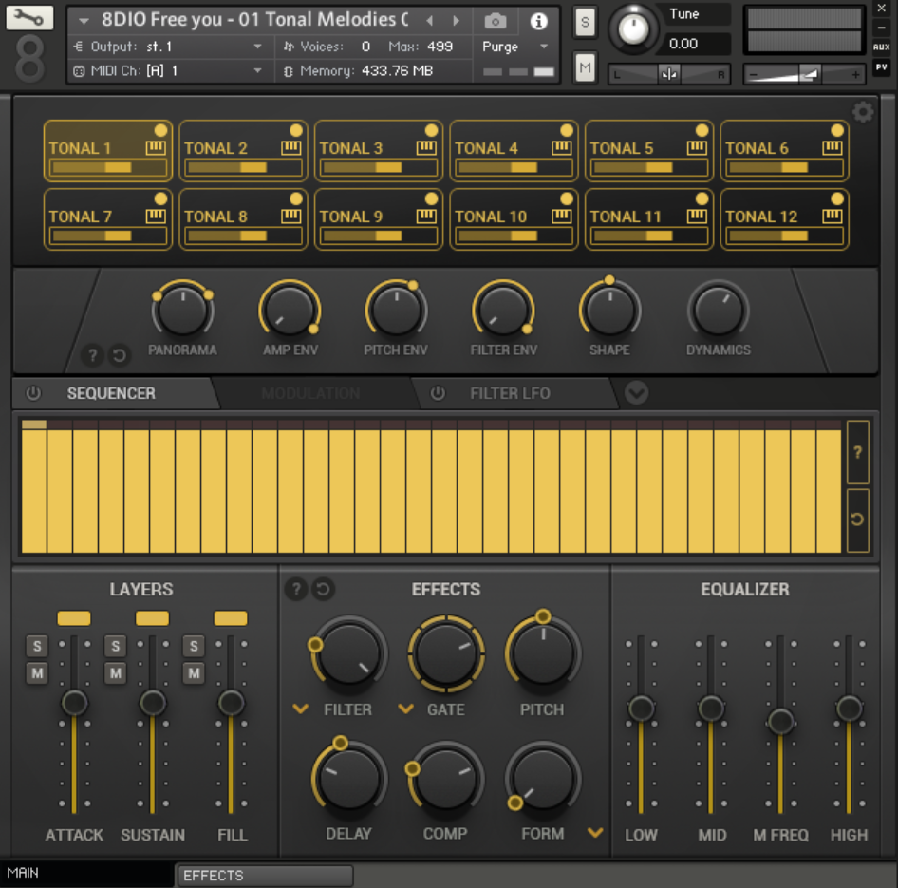This screenshot has height=888, width=898.
Task: Click keyboard icon on TONAL 2
Action: pyautogui.click(x=290, y=148)
